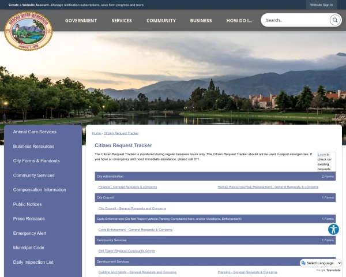Open Finance - General Requests & Concerns form
346x277 pixels.
127,187
